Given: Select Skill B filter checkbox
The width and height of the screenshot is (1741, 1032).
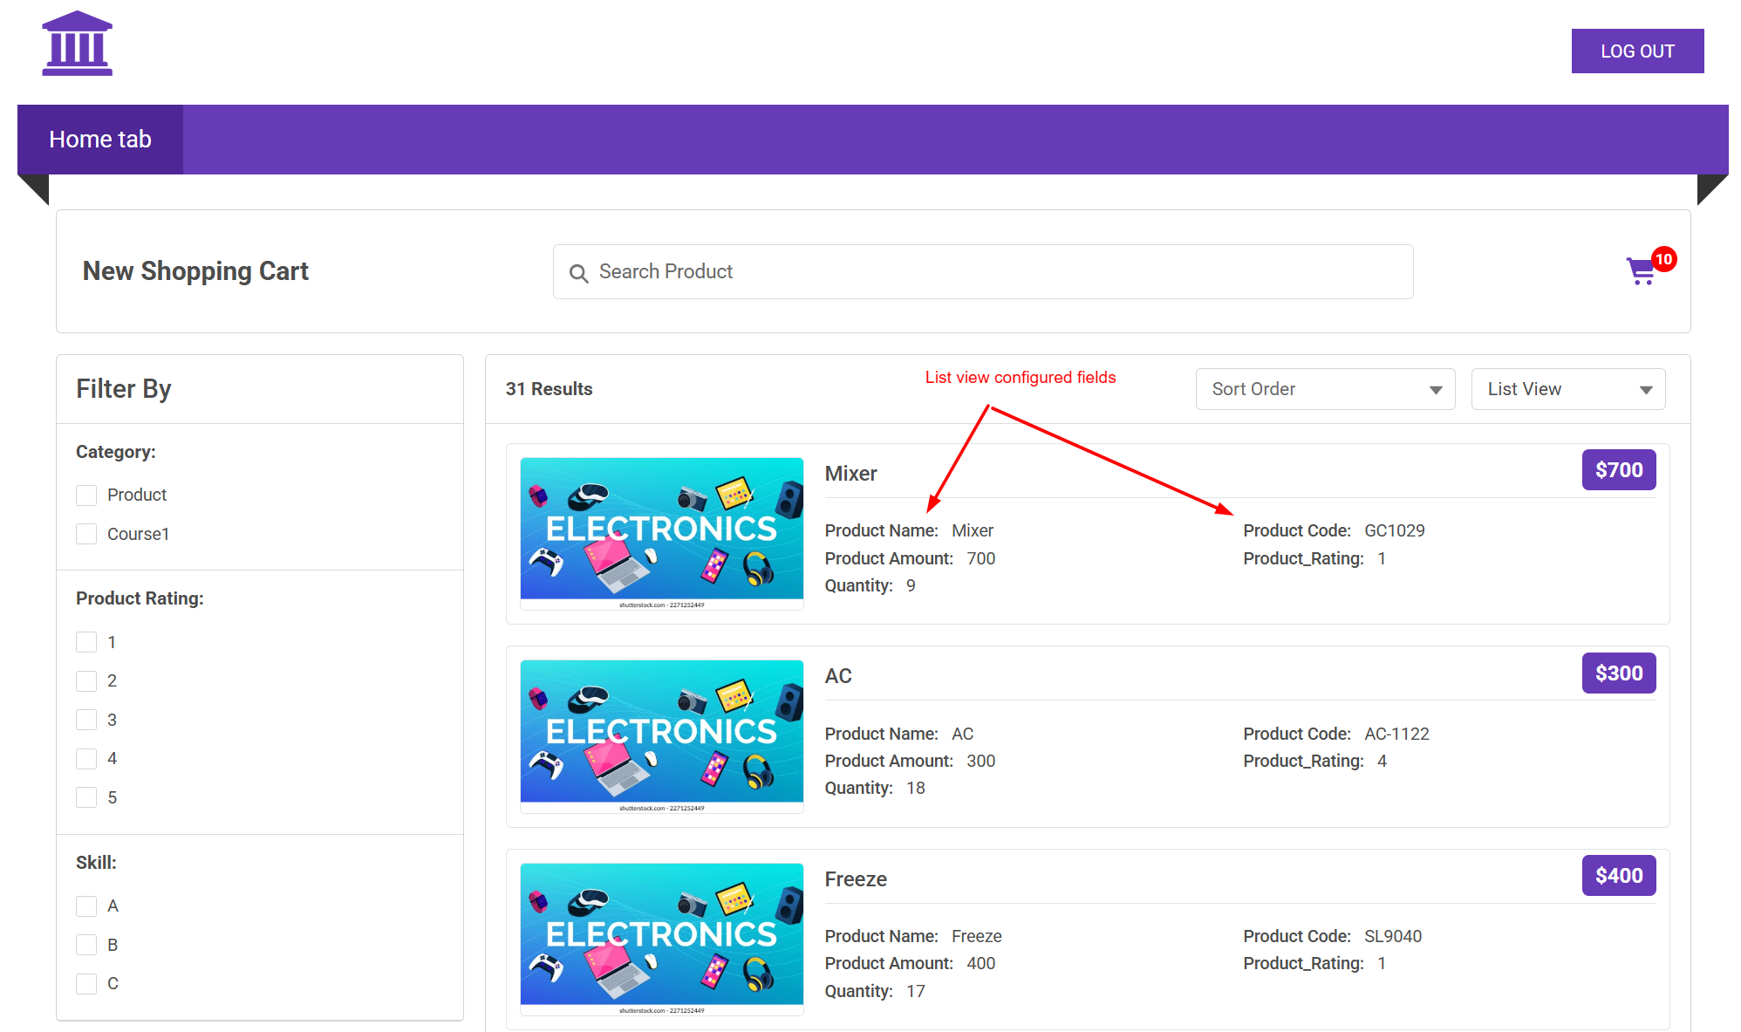Looking at the screenshot, I should [86, 945].
